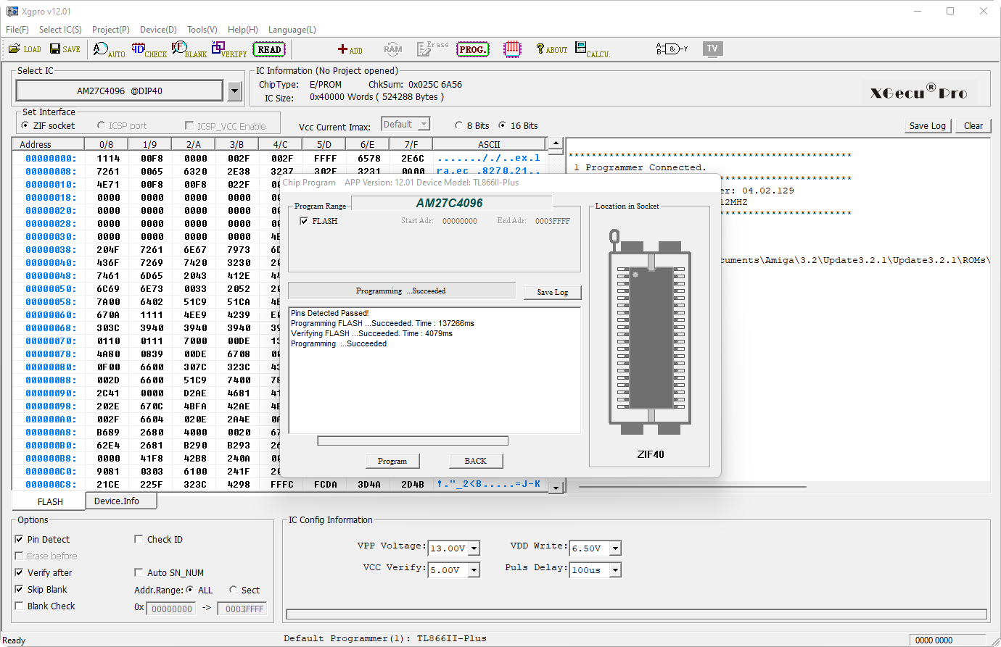Enable Blank Check checkbox

20,606
